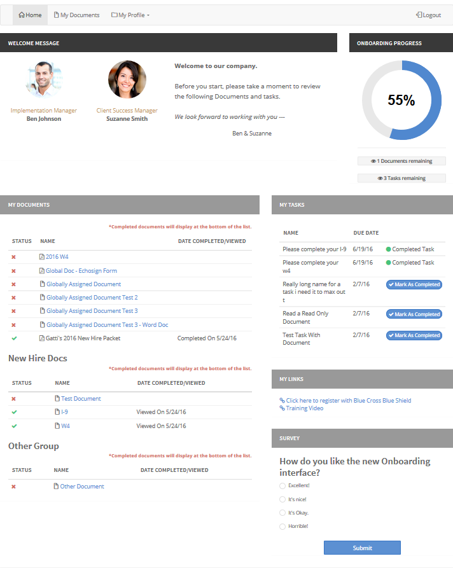Image resolution: width=453 pixels, height=568 pixels.
Task: Click 'Please complete your I-9' task name
Action: click(314, 249)
